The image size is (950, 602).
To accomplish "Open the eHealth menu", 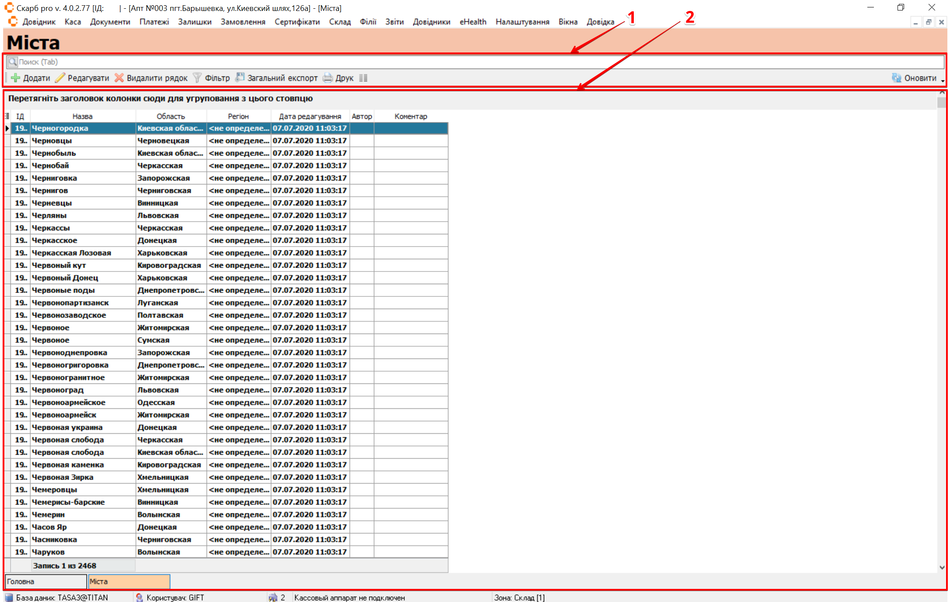I will point(473,22).
